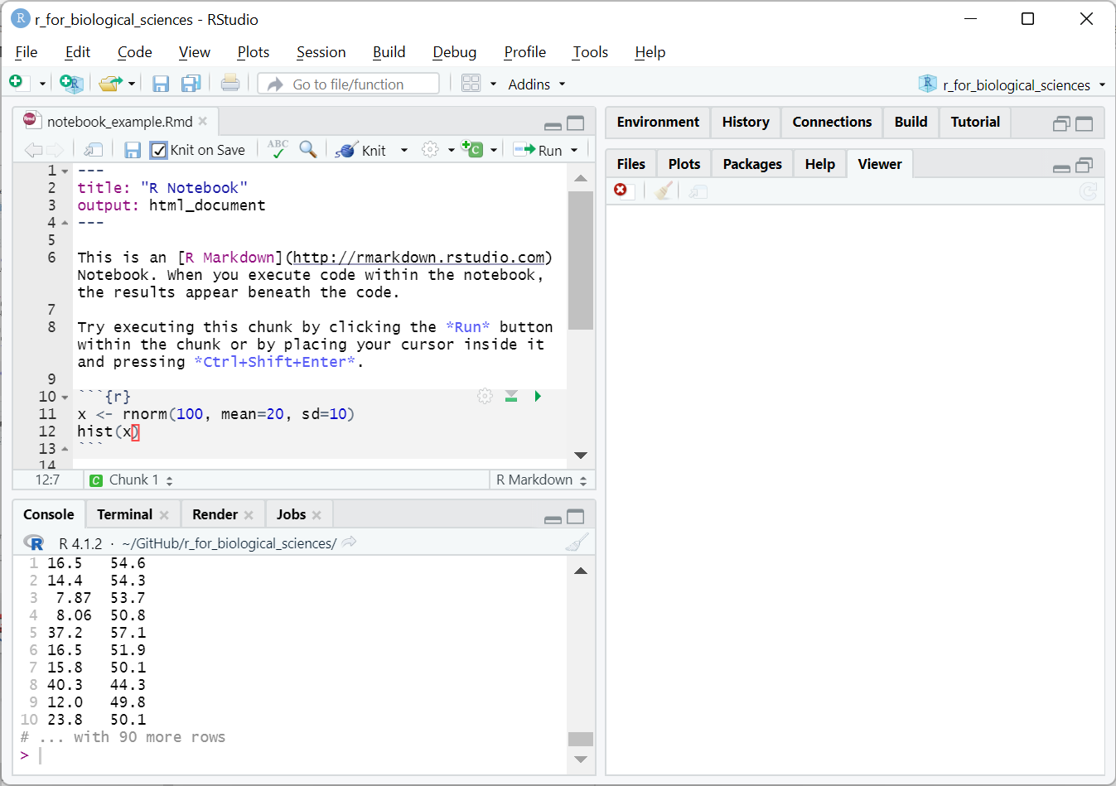1116x786 pixels.
Task: Open the Session menu
Action: [x=321, y=52]
